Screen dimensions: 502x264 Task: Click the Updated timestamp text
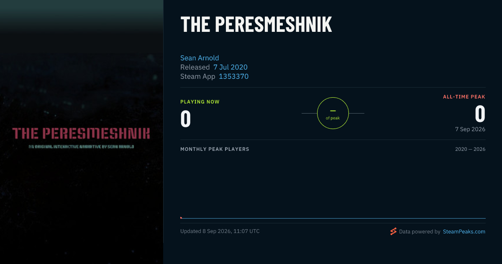coord(220,231)
